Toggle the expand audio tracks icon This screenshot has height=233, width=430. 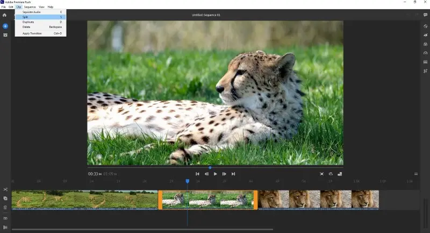(x=5, y=218)
